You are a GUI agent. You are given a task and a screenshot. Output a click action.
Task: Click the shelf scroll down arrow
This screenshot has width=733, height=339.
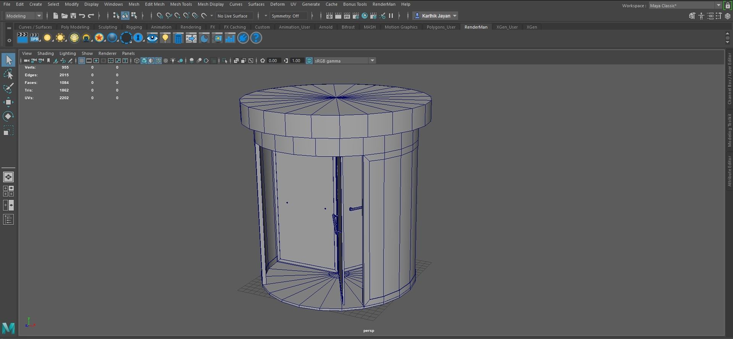[x=727, y=41]
